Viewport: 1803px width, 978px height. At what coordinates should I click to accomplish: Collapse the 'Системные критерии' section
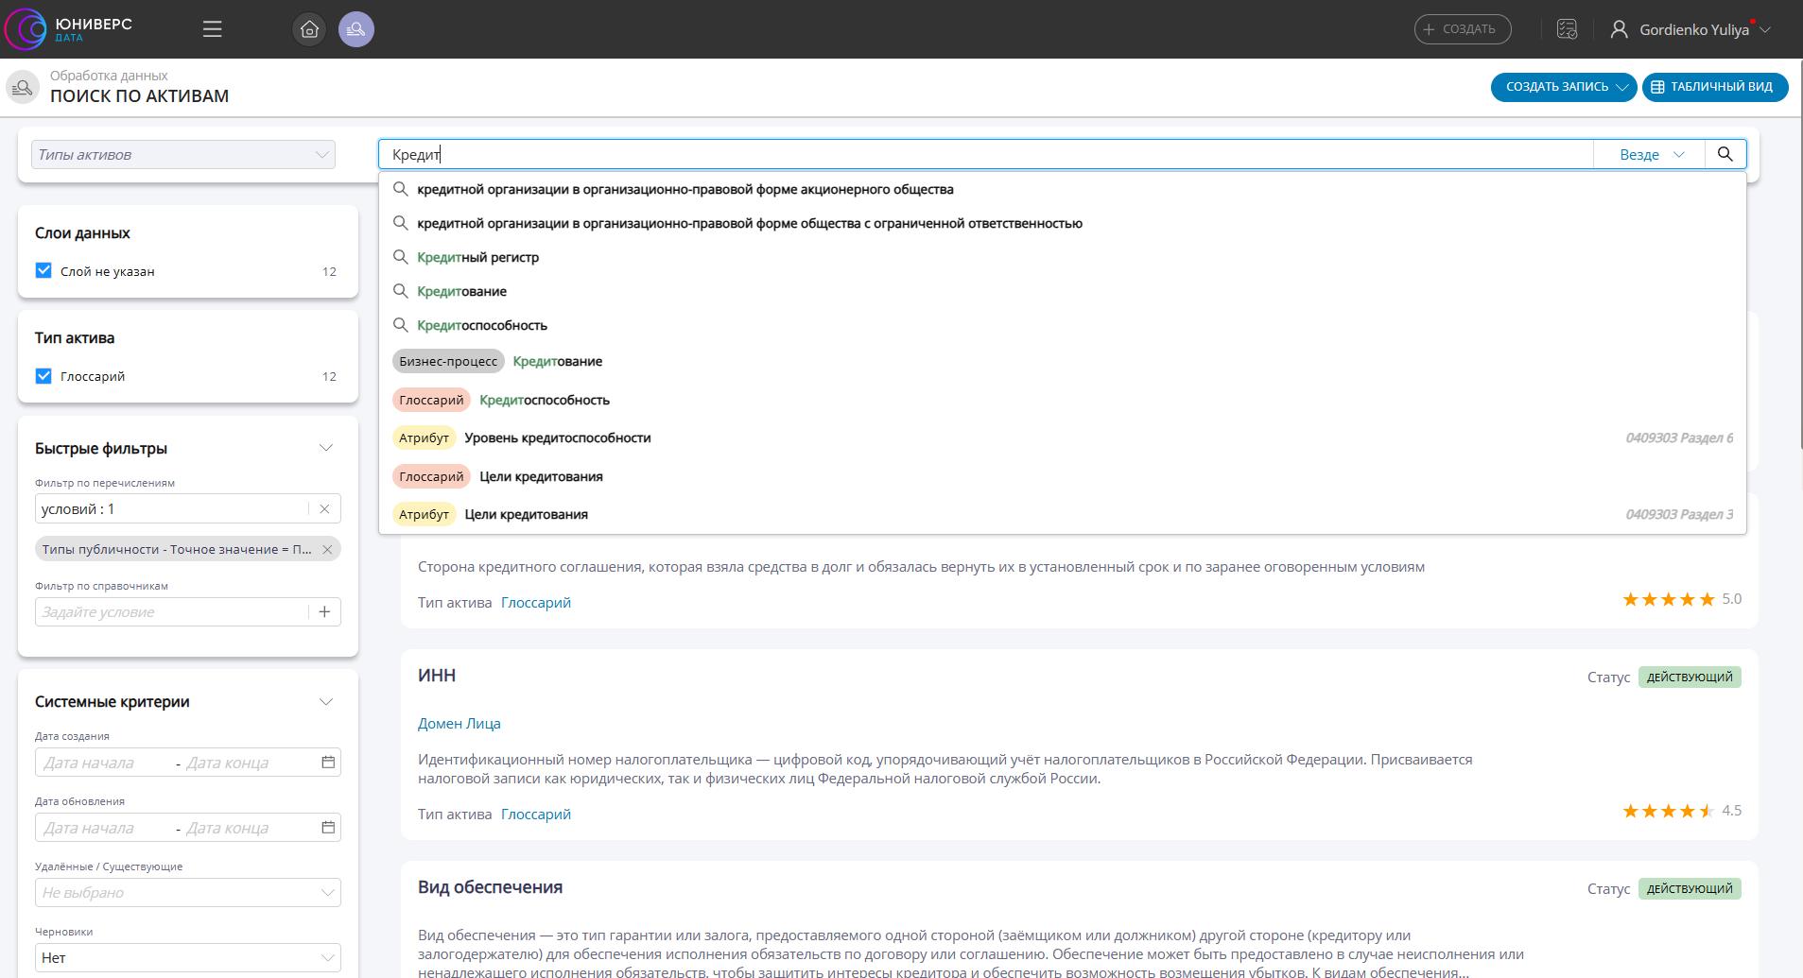pyautogui.click(x=326, y=702)
